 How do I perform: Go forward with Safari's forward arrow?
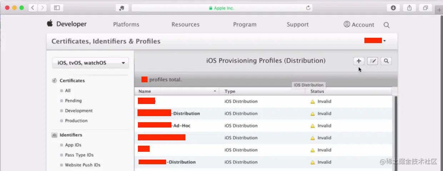click(x=42, y=7)
